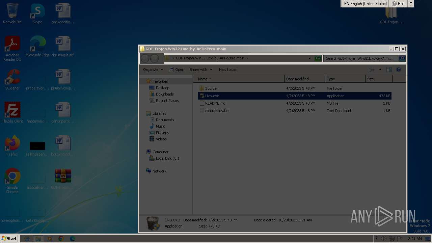Click the search magnifier icon

[x=402, y=58]
